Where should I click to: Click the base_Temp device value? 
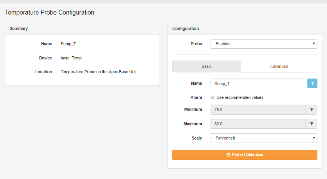(71, 58)
